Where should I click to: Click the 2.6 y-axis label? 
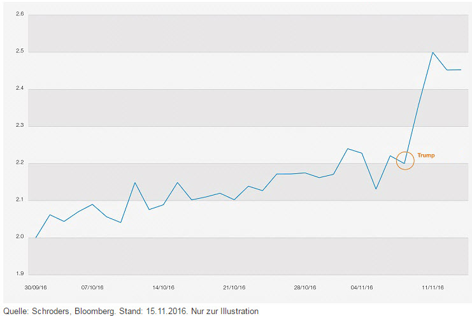(19, 14)
